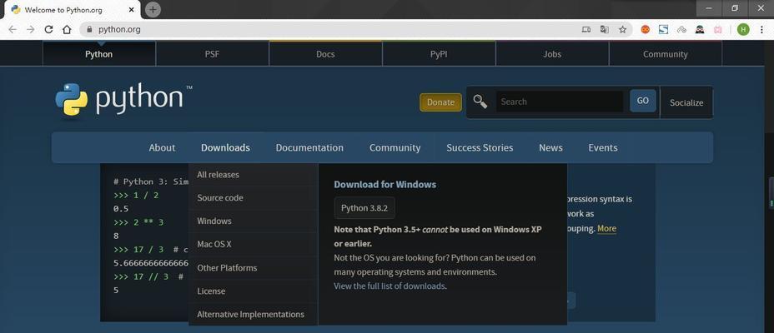Click the translate page icon
The image size is (774, 333).
click(x=604, y=30)
